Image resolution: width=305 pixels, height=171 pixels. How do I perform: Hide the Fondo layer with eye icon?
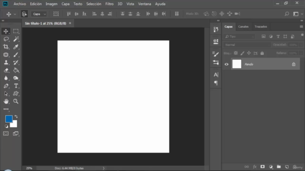tap(226, 64)
